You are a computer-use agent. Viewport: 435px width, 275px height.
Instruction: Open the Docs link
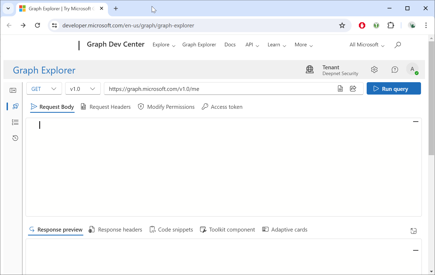click(230, 45)
